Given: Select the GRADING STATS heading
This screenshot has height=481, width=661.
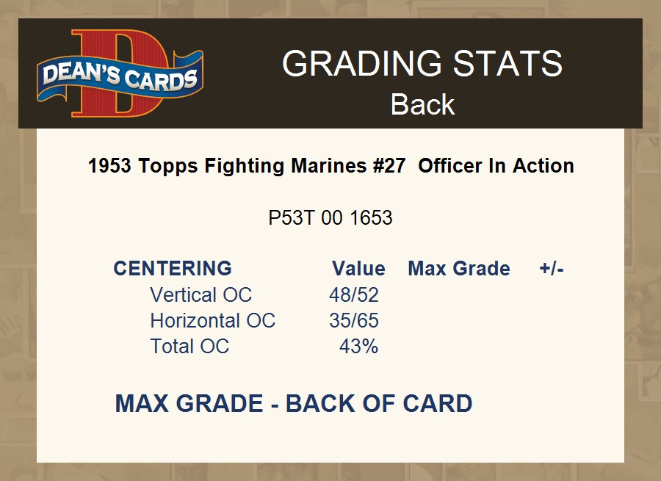Looking at the screenshot, I should 422,64.
